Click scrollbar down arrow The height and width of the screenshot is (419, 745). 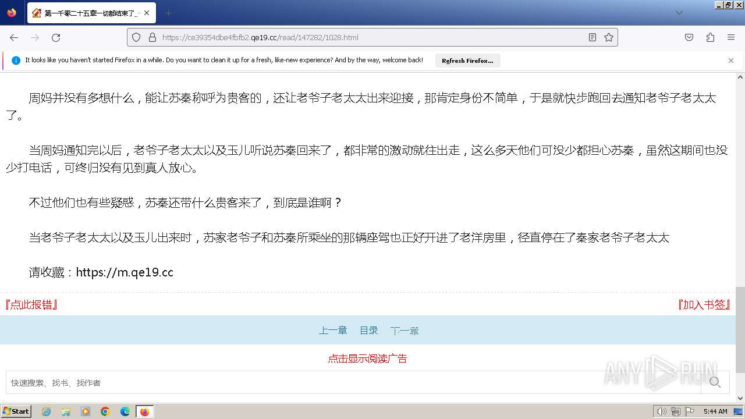[740, 398]
